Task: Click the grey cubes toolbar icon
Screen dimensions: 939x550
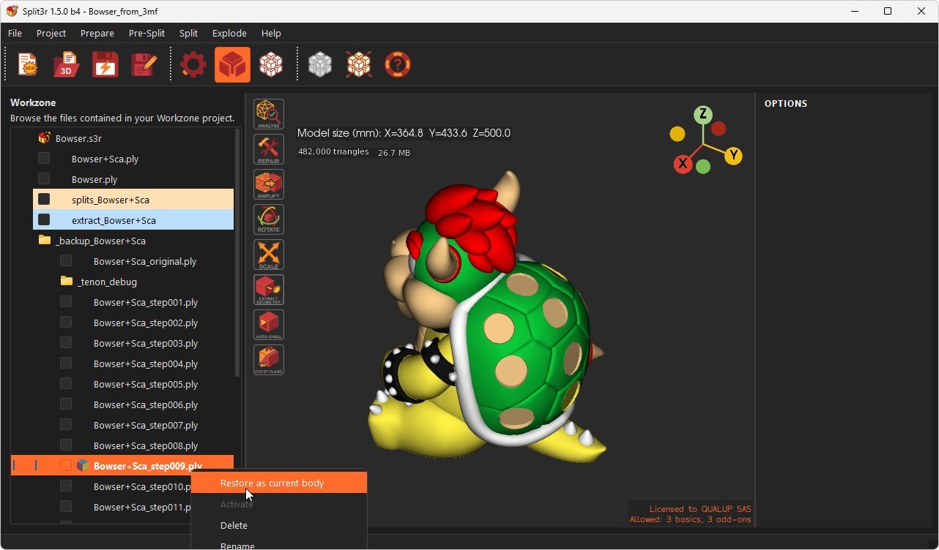Action: (x=320, y=65)
